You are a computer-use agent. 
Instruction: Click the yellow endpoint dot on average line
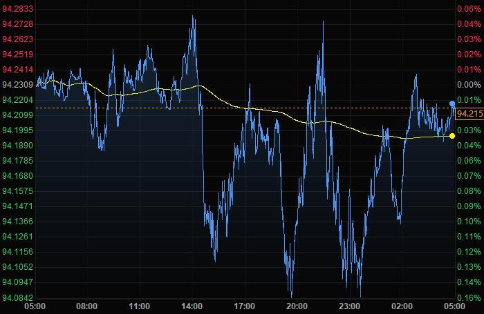[452, 136]
